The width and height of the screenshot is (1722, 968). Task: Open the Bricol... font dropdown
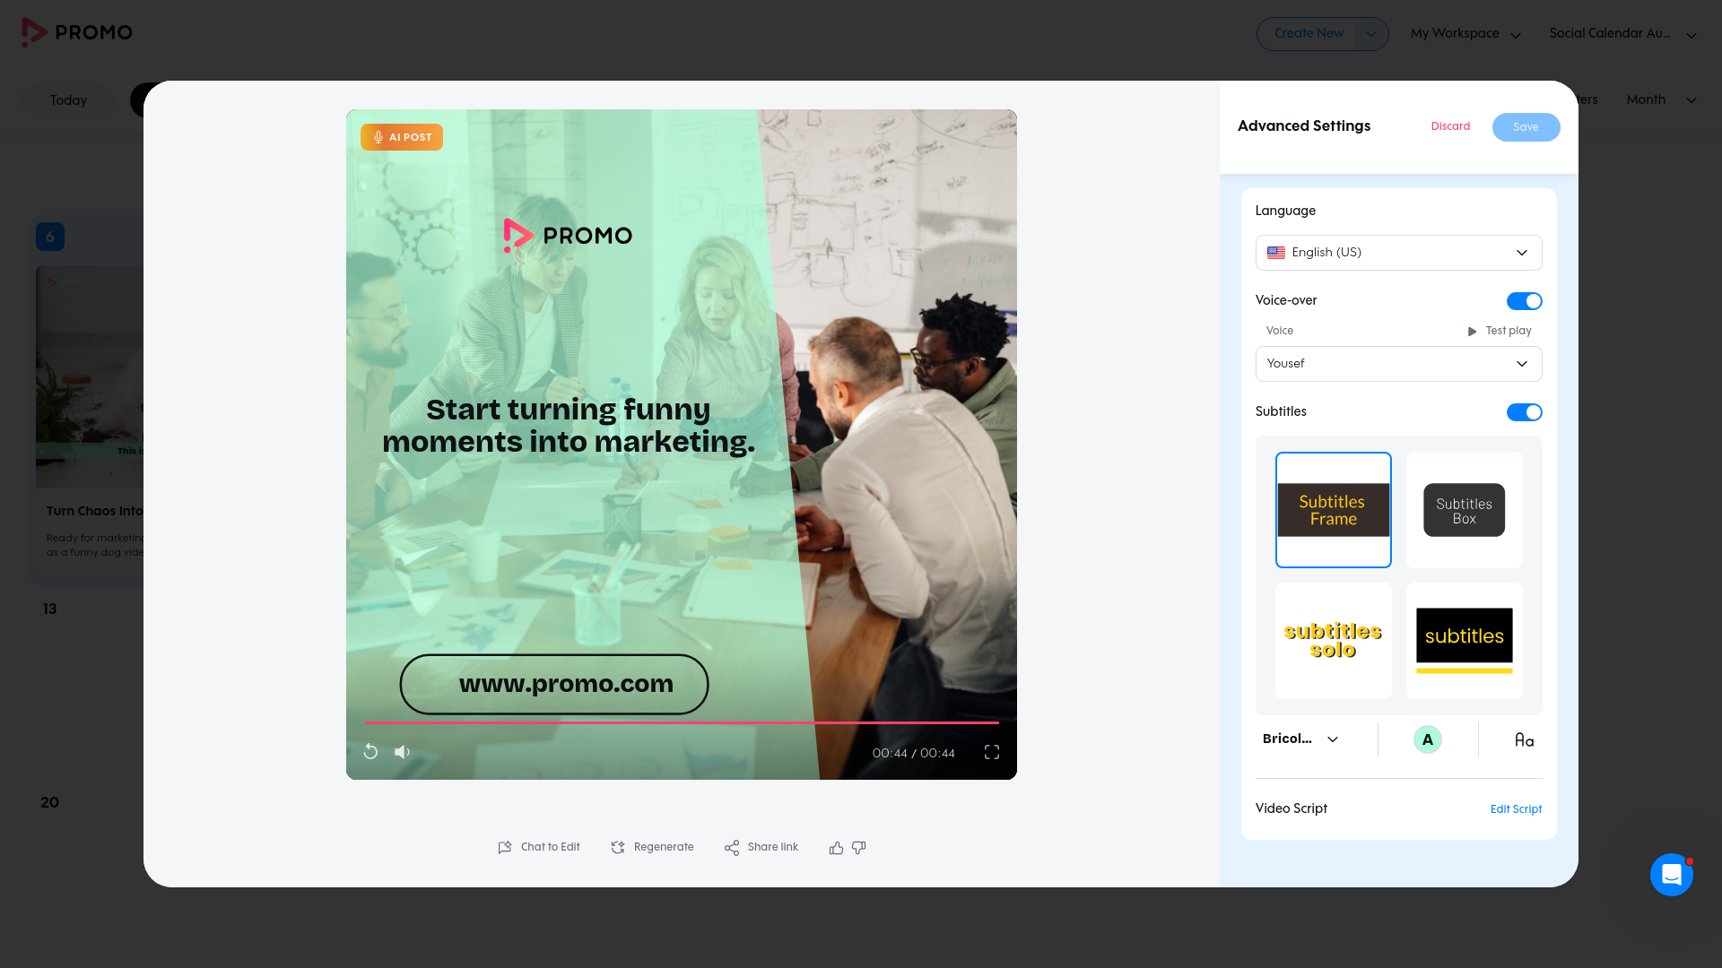click(1300, 739)
